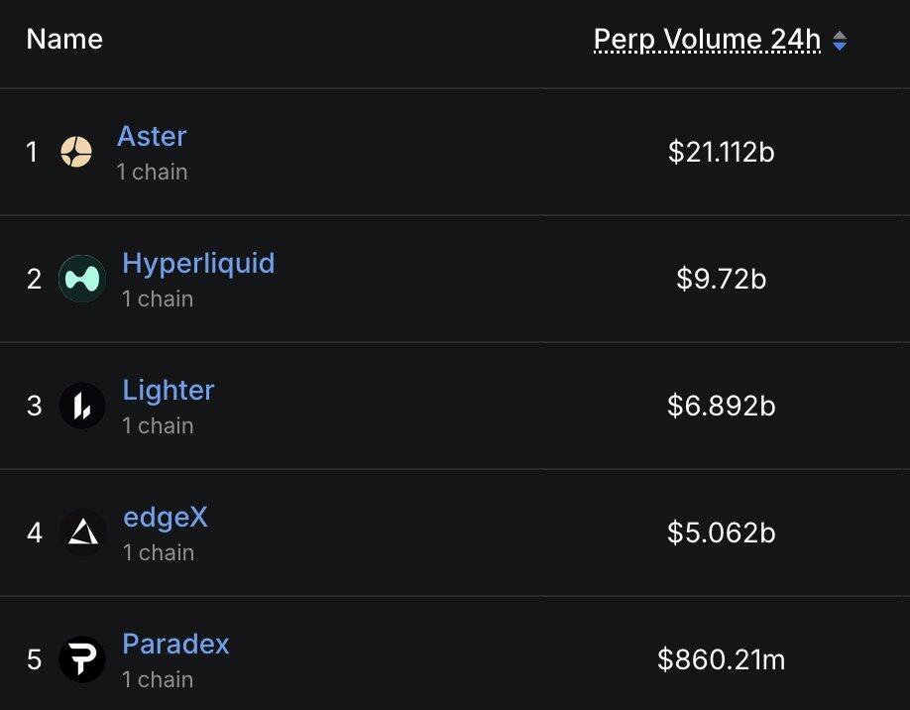The width and height of the screenshot is (910, 710).
Task: Click the Name column header
Action: tap(64, 40)
